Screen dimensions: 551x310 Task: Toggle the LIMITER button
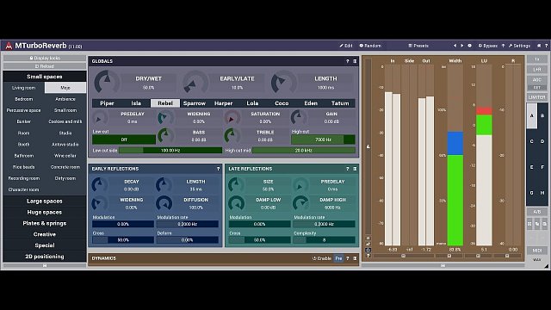[537, 97]
